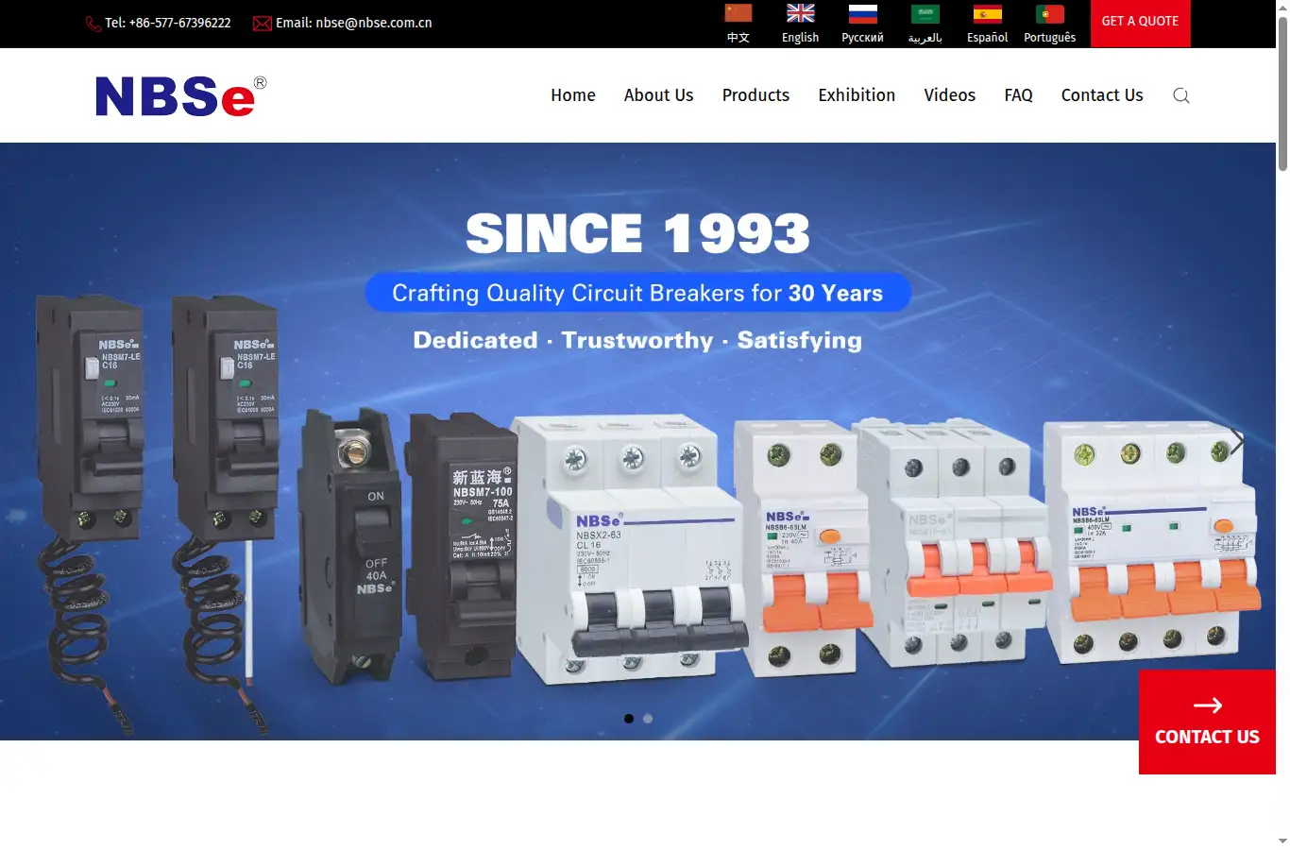Select the second gray carousel dot
Image resolution: width=1290 pixels, height=850 pixels.
(x=648, y=719)
